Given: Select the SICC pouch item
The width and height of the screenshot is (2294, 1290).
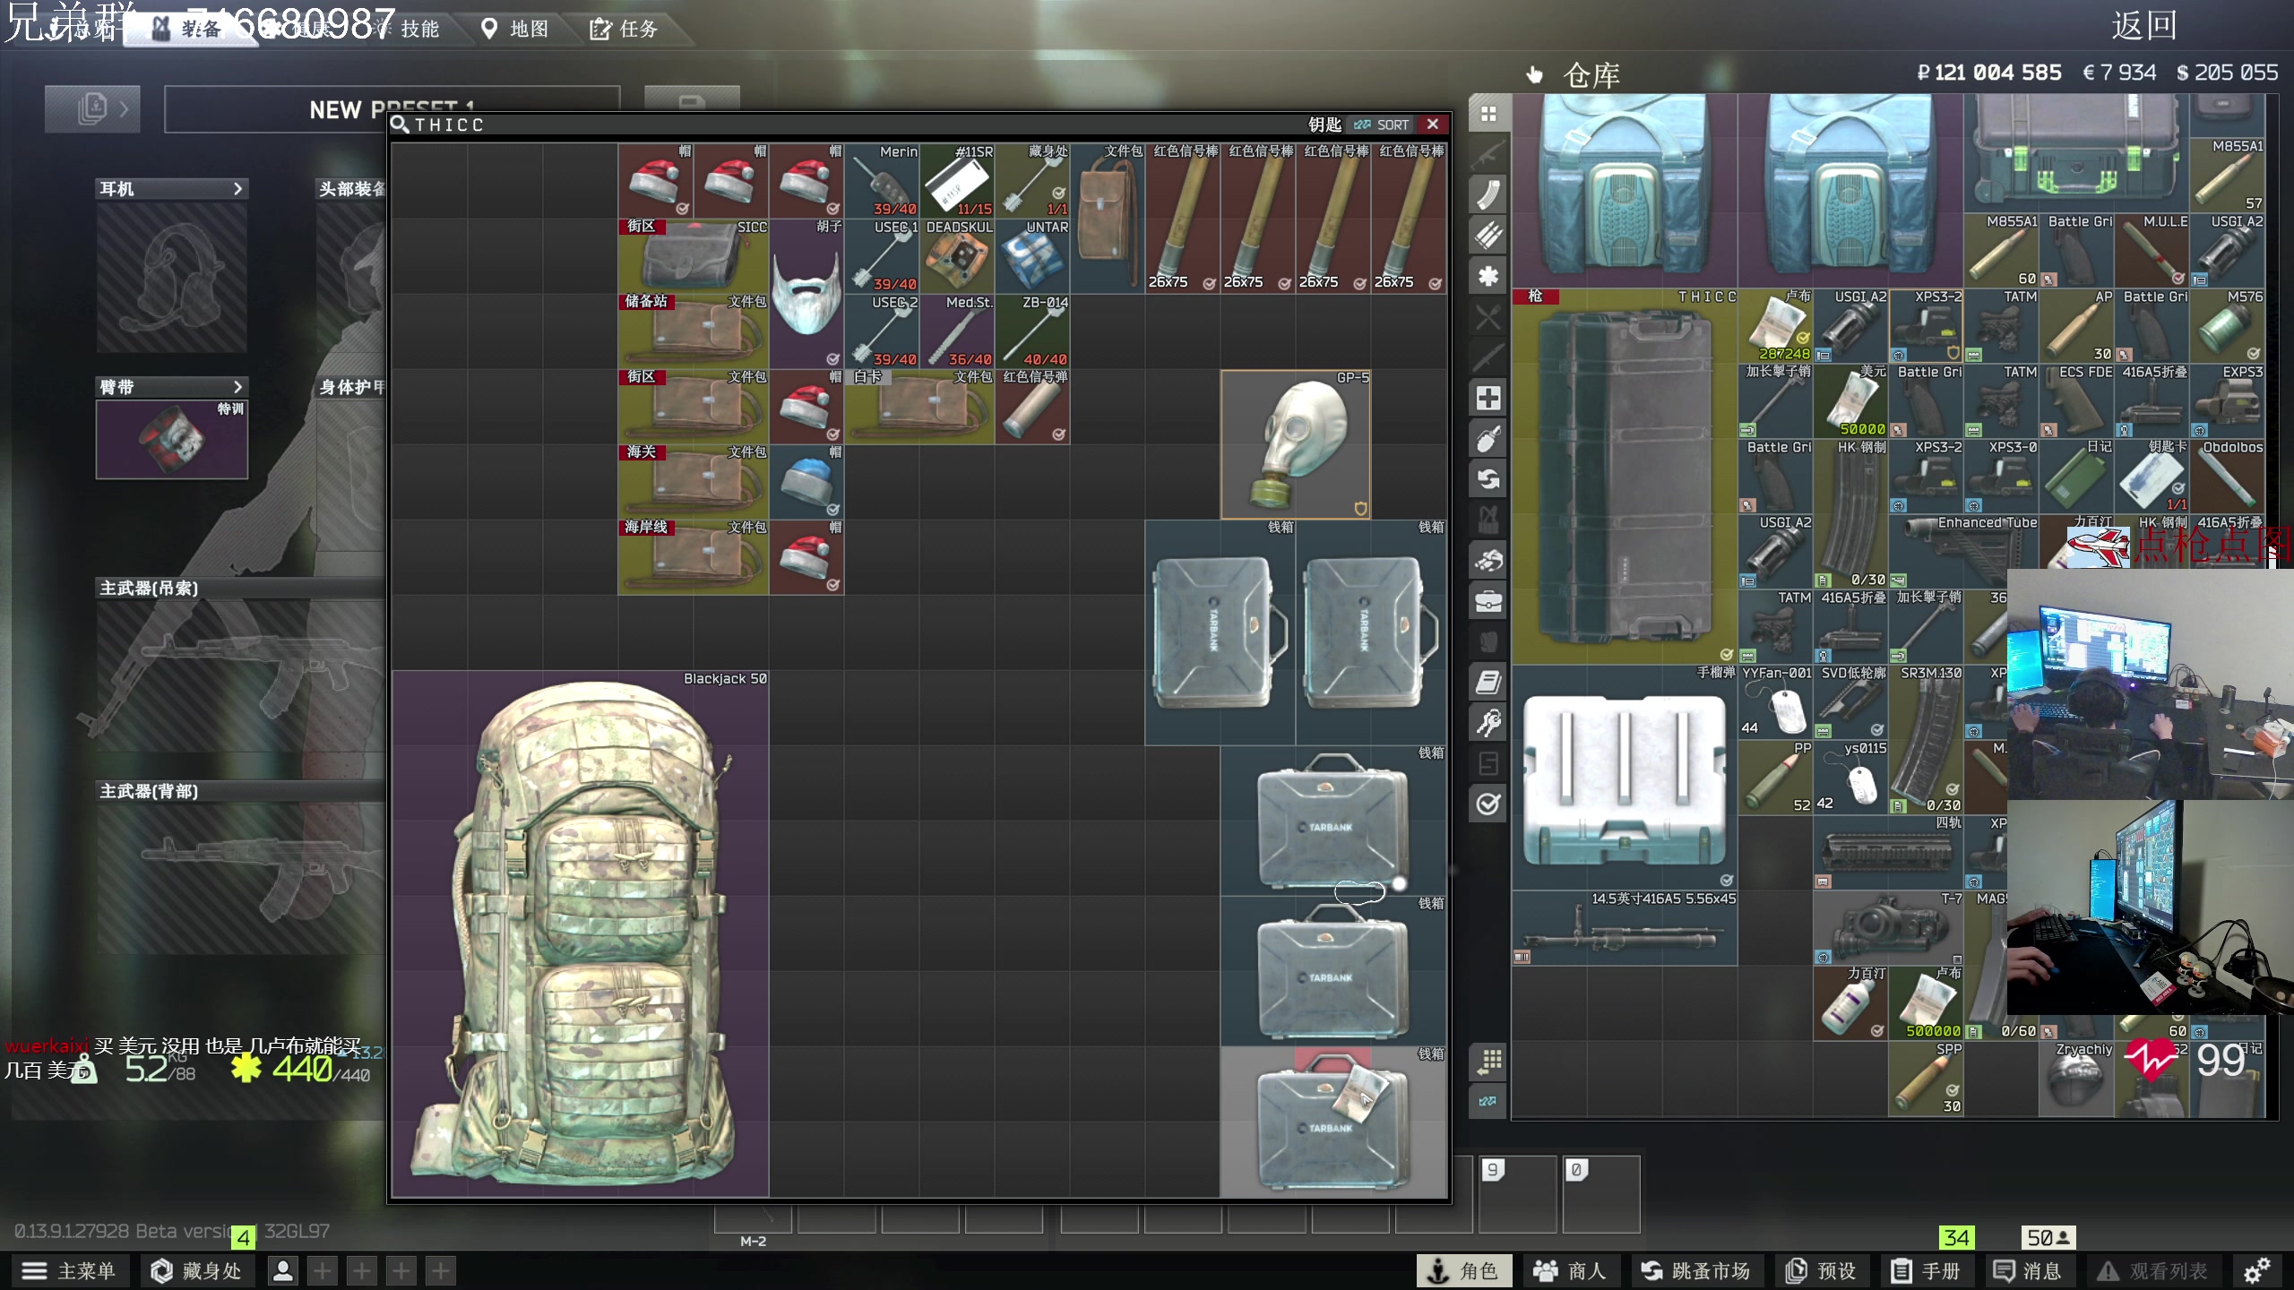Looking at the screenshot, I should pos(694,256).
